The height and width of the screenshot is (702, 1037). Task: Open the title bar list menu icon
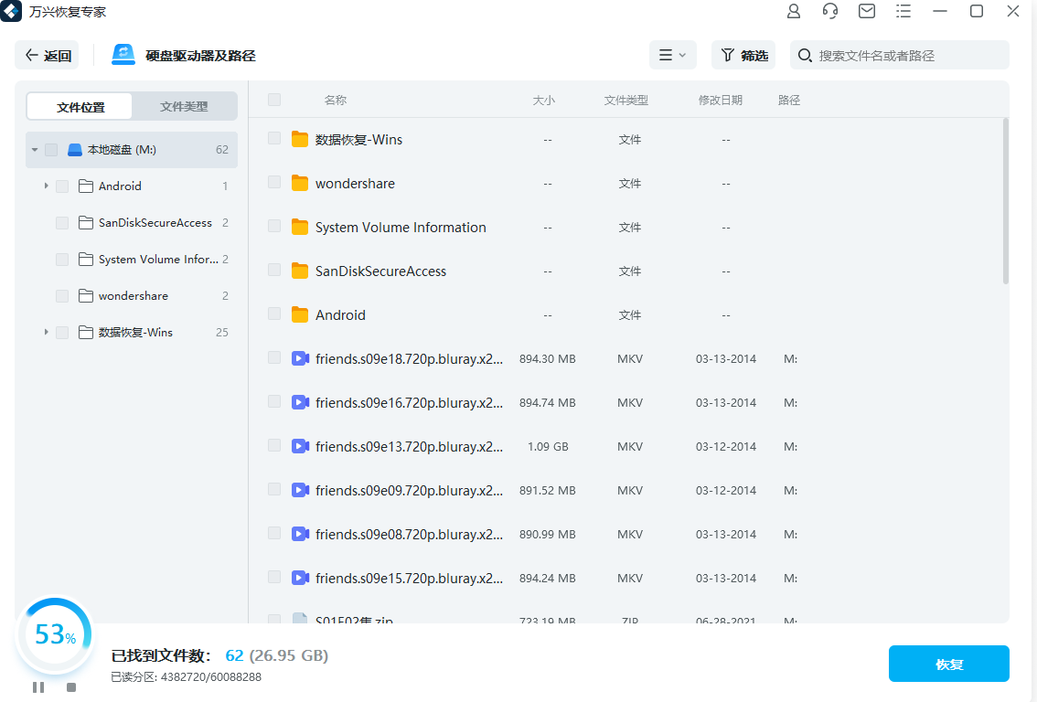(x=903, y=11)
